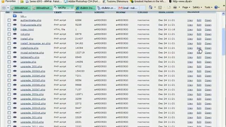Tick the checkbox for authenticate.php

[9, 20]
